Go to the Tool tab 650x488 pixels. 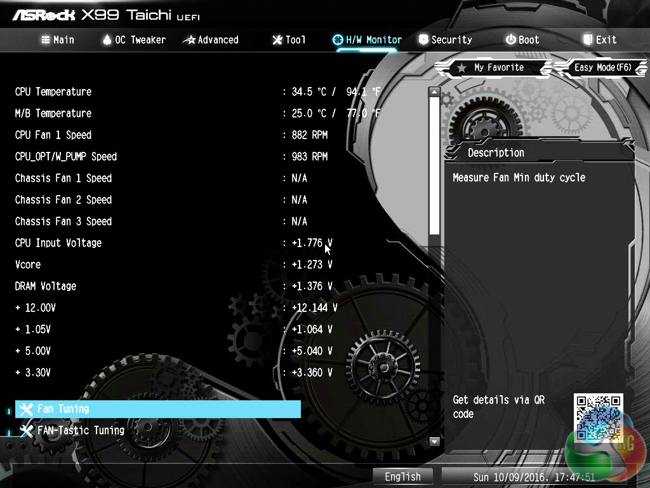click(289, 40)
